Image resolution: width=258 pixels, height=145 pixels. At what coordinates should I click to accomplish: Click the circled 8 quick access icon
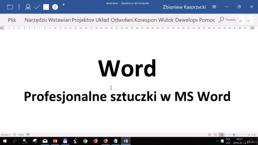(55, 7)
